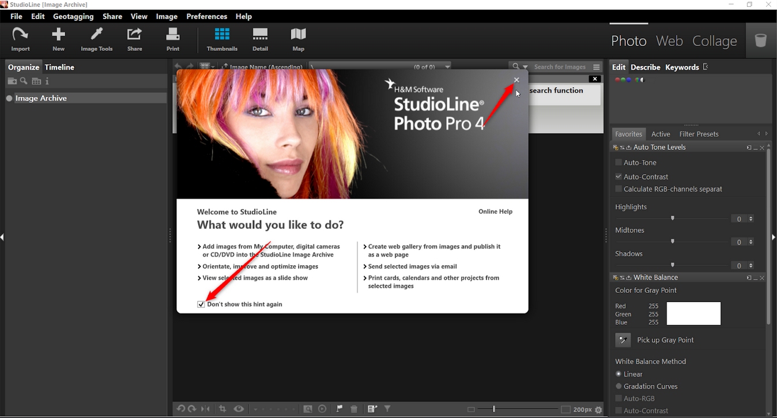Open the New item toolbar icon

click(58, 40)
